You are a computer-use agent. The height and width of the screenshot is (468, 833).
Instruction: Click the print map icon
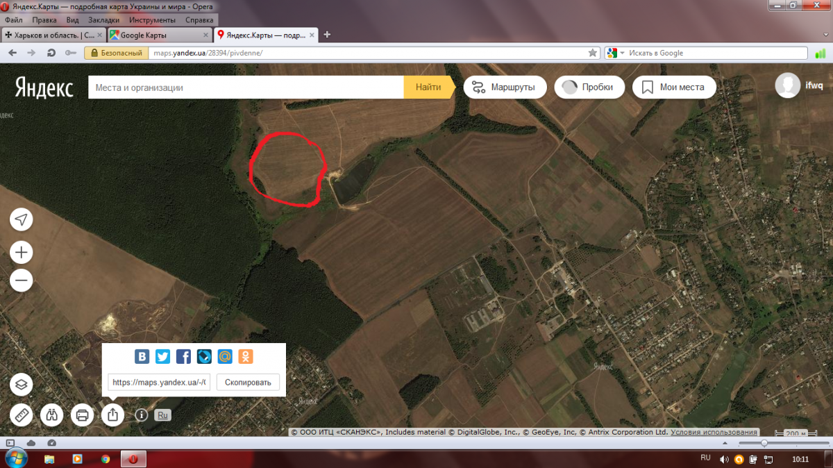point(82,415)
